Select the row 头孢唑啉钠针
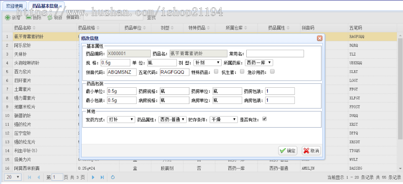This screenshot has width=403, height=184. tap(200, 63)
